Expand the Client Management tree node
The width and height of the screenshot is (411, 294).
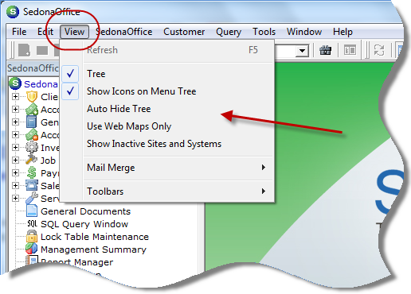pyautogui.click(x=15, y=97)
